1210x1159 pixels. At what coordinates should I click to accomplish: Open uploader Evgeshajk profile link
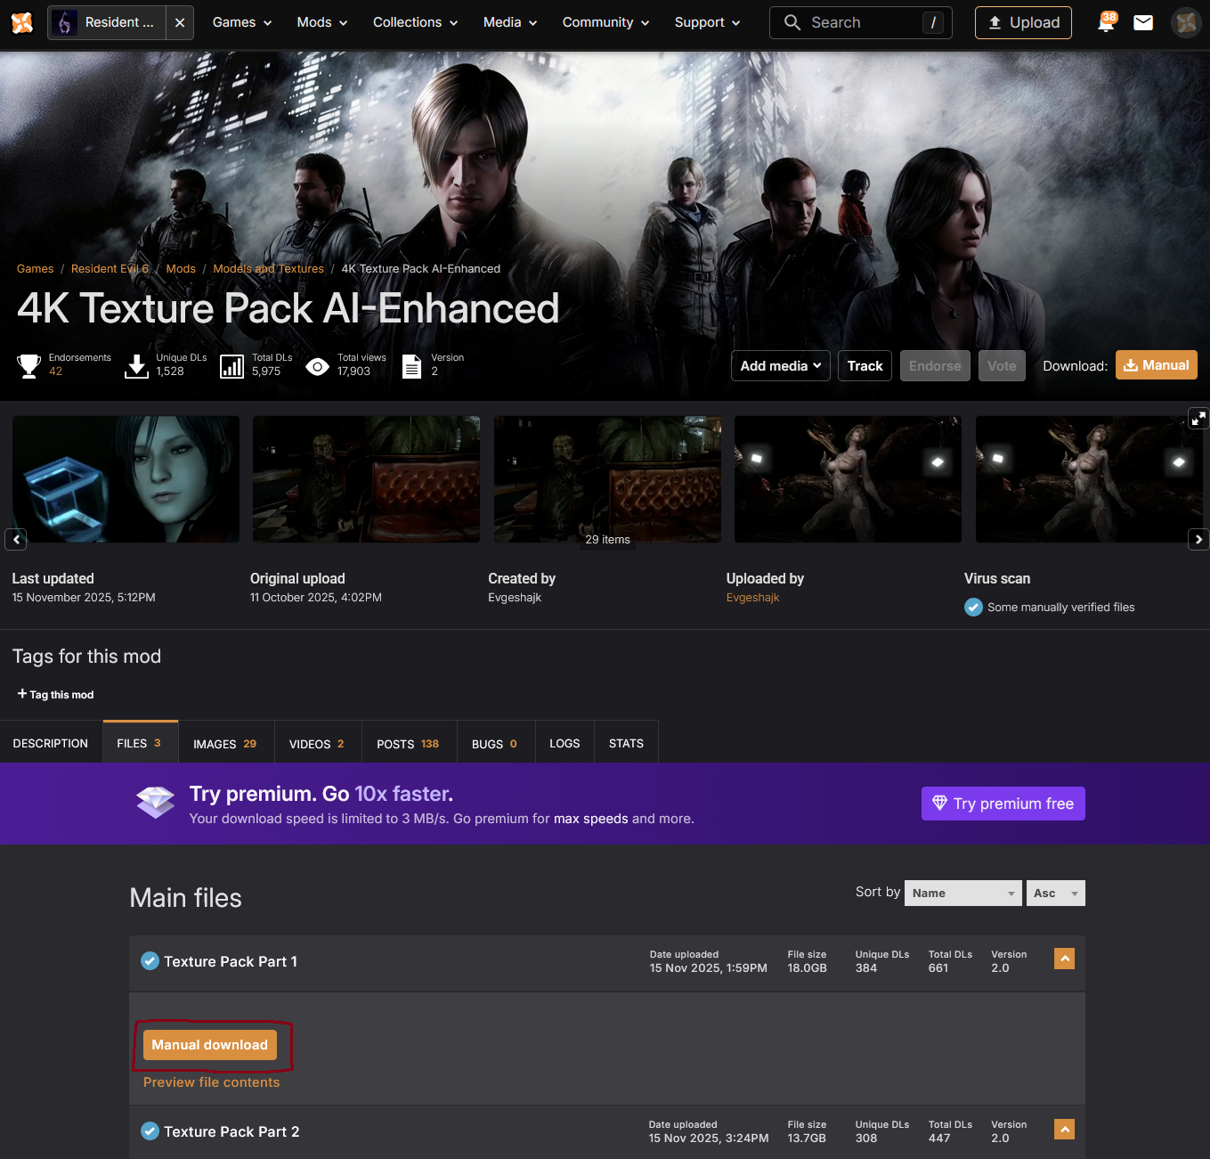pos(752,598)
